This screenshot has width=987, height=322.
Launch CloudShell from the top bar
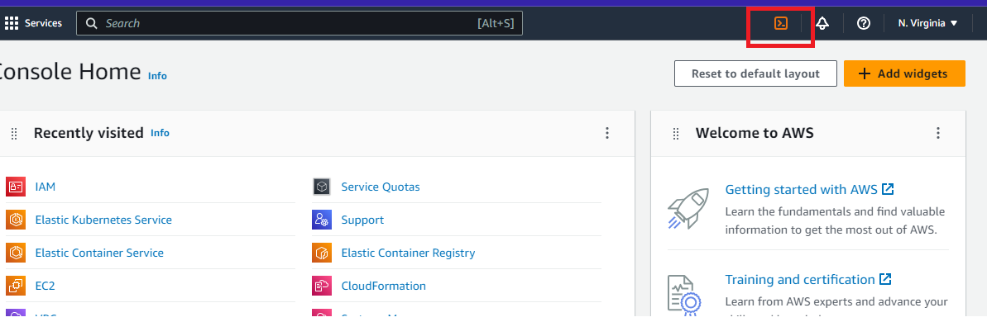pos(780,23)
